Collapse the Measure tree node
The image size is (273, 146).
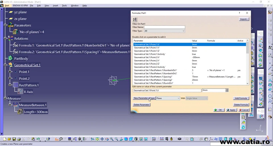[x=5, y=98]
